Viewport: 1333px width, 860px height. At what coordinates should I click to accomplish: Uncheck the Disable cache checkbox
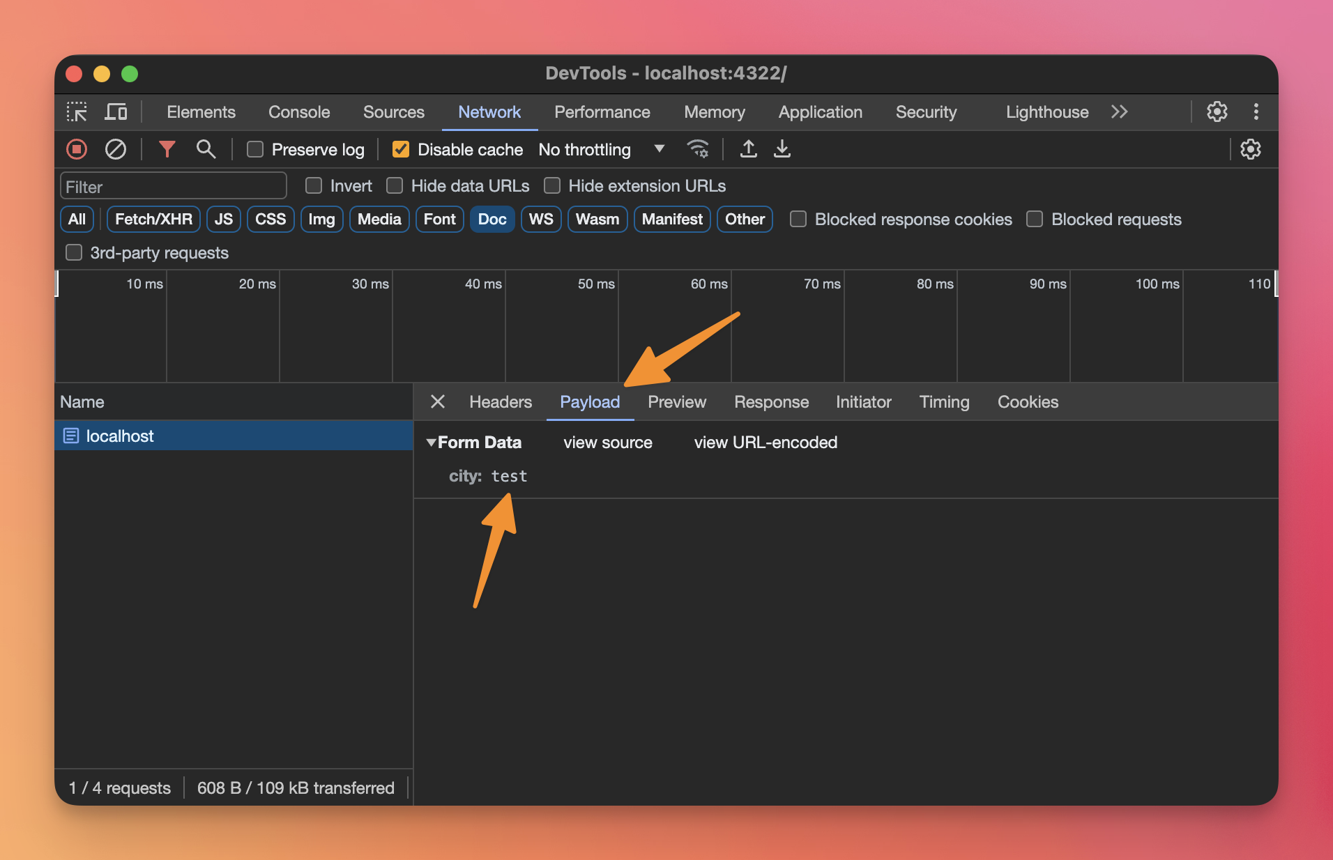coord(401,150)
